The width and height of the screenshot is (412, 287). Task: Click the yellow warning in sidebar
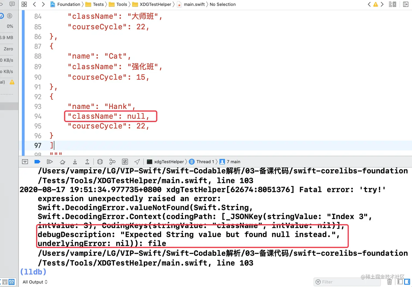[x=12, y=82]
